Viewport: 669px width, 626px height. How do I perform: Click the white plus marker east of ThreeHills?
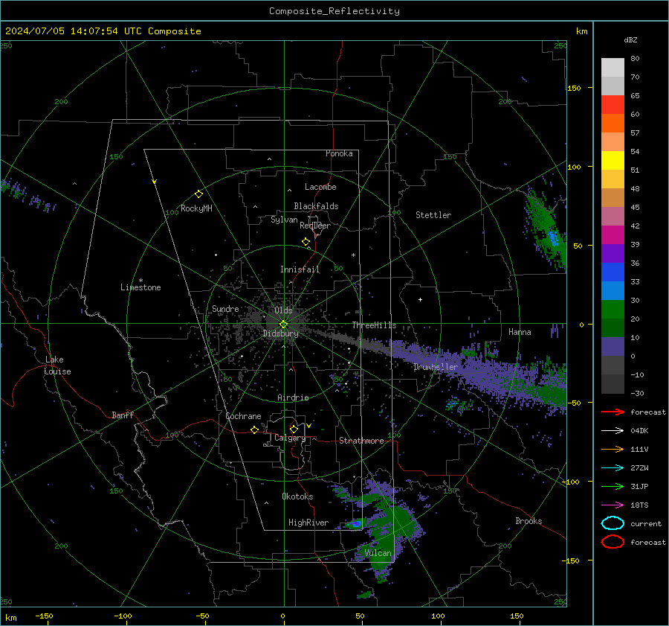pyautogui.click(x=420, y=299)
